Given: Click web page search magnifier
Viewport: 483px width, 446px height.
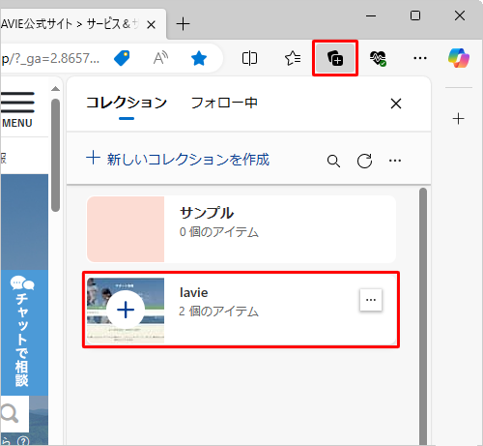Looking at the screenshot, I should (x=10, y=414).
